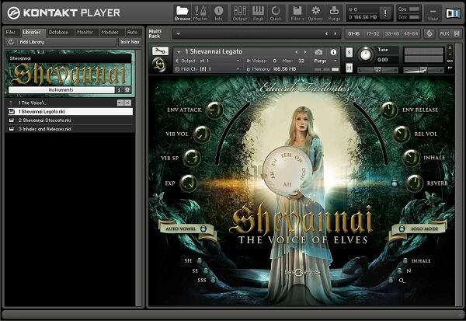Click the instrument volume slider
Viewport: 466px width, 321px height.
coord(423,70)
